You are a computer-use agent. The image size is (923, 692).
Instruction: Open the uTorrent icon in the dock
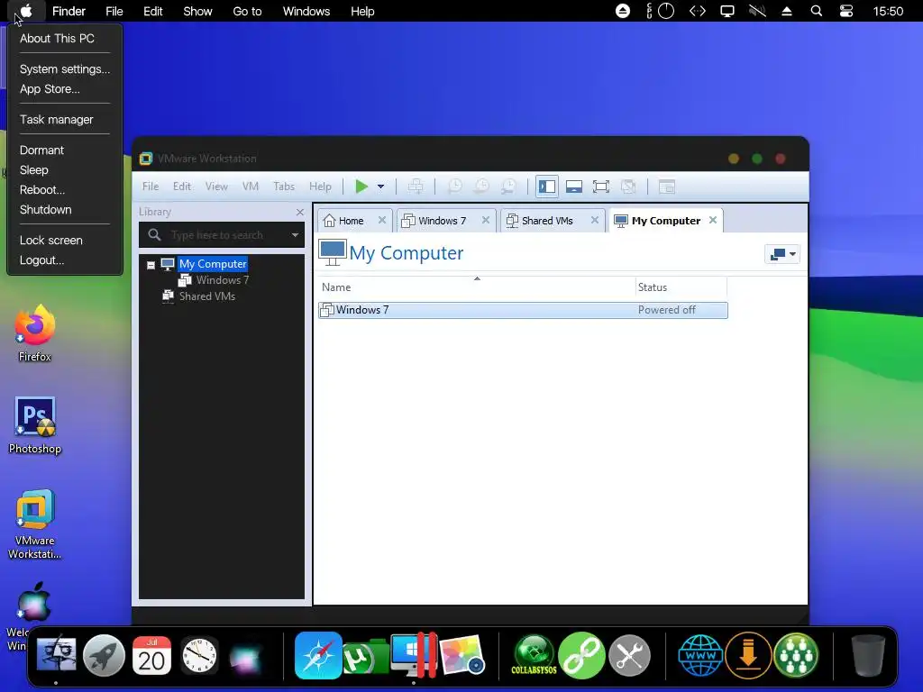(365, 657)
